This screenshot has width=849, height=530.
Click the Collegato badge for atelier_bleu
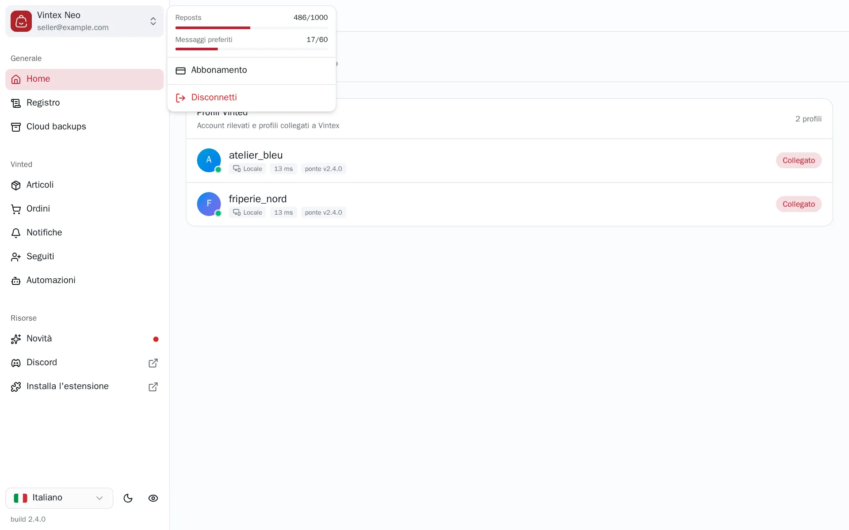[x=799, y=160]
